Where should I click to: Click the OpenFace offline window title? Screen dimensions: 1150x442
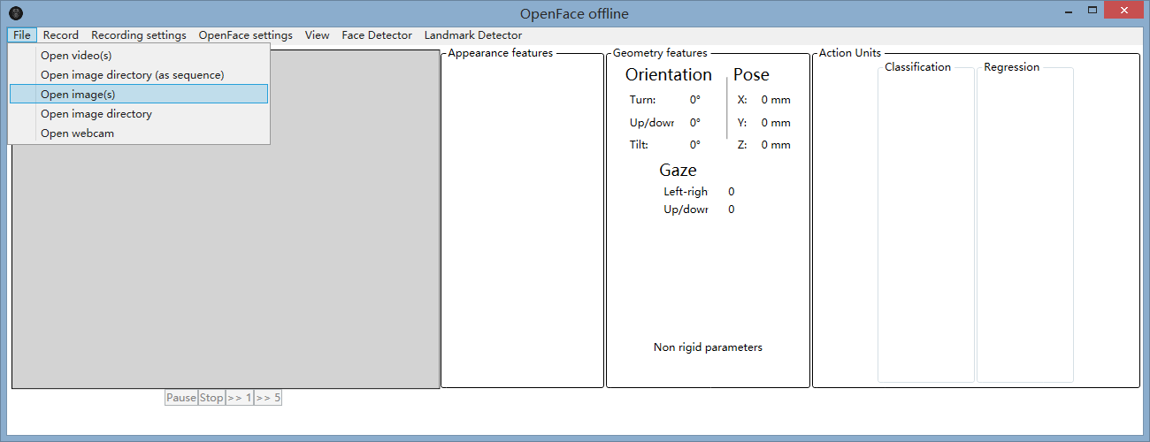pos(574,13)
